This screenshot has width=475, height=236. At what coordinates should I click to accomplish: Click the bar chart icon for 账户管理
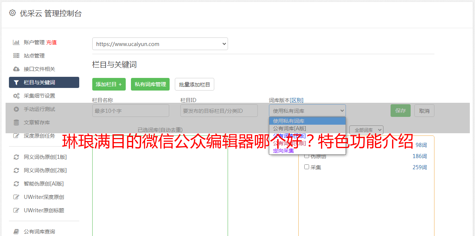click(x=16, y=42)
